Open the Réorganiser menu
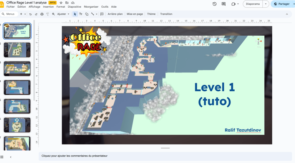The height and width of the screenshot is (163, 295). [91, 7]
